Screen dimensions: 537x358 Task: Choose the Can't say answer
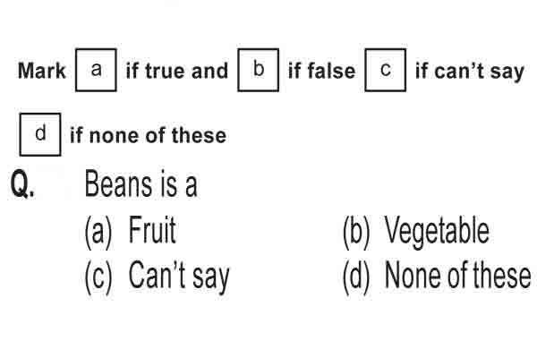(179, 277)
